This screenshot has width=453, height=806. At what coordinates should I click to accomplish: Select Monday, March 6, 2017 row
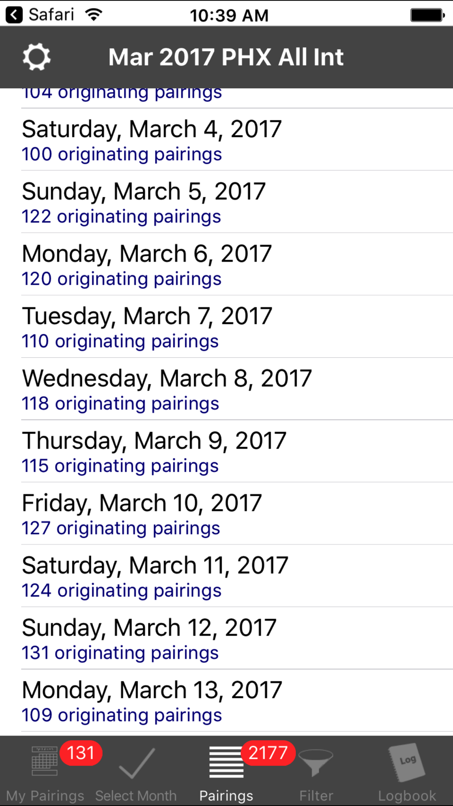point(237,264)
